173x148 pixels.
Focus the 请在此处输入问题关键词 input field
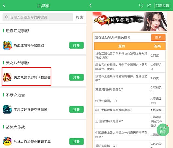click(121, 37)
